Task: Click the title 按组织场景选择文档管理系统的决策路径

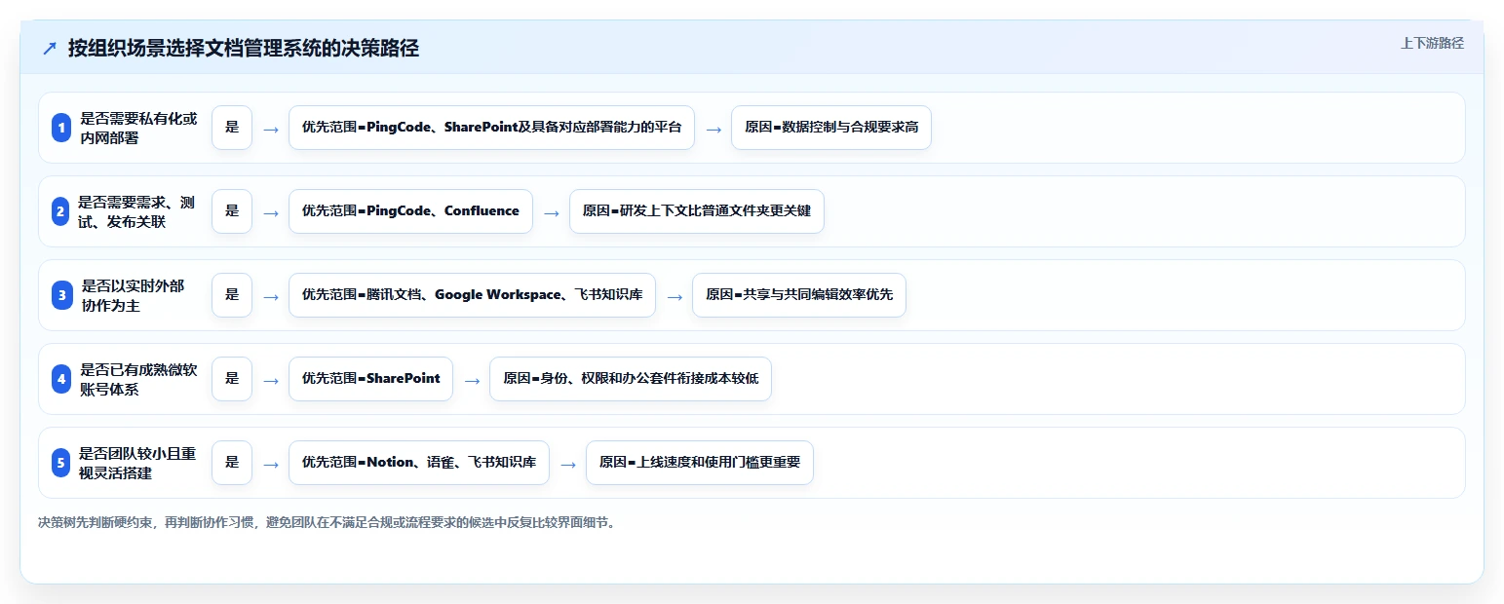Action: [243, 49]
